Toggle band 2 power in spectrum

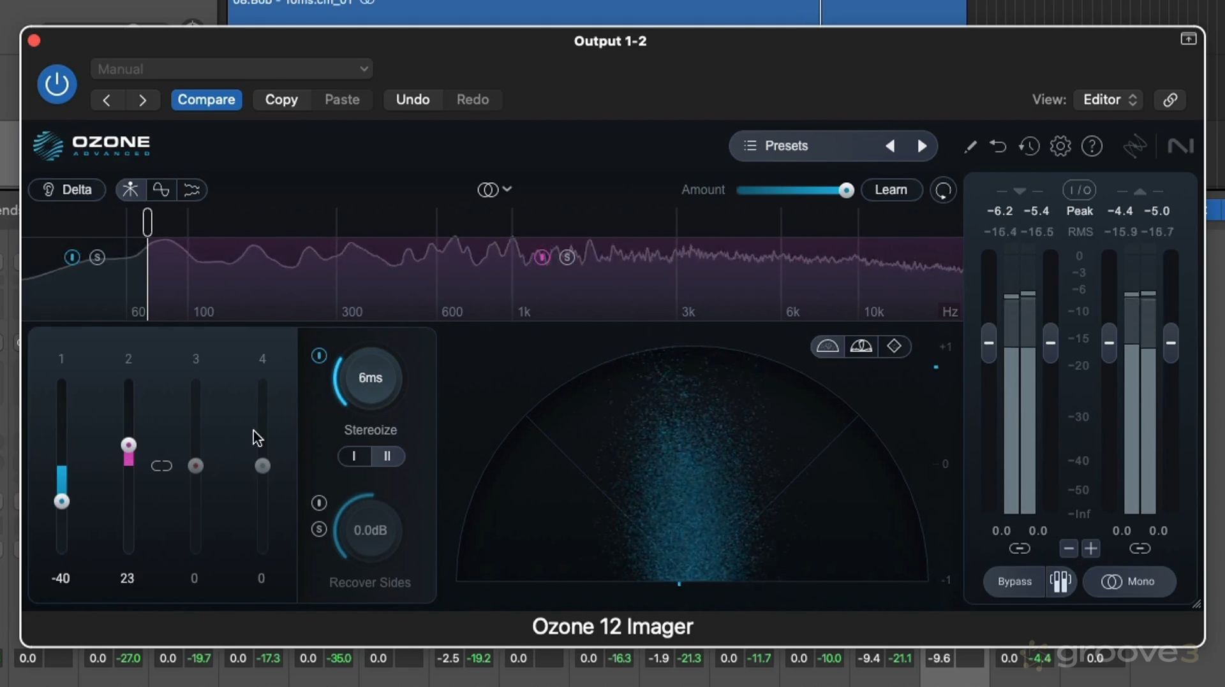tap(542, 257)
